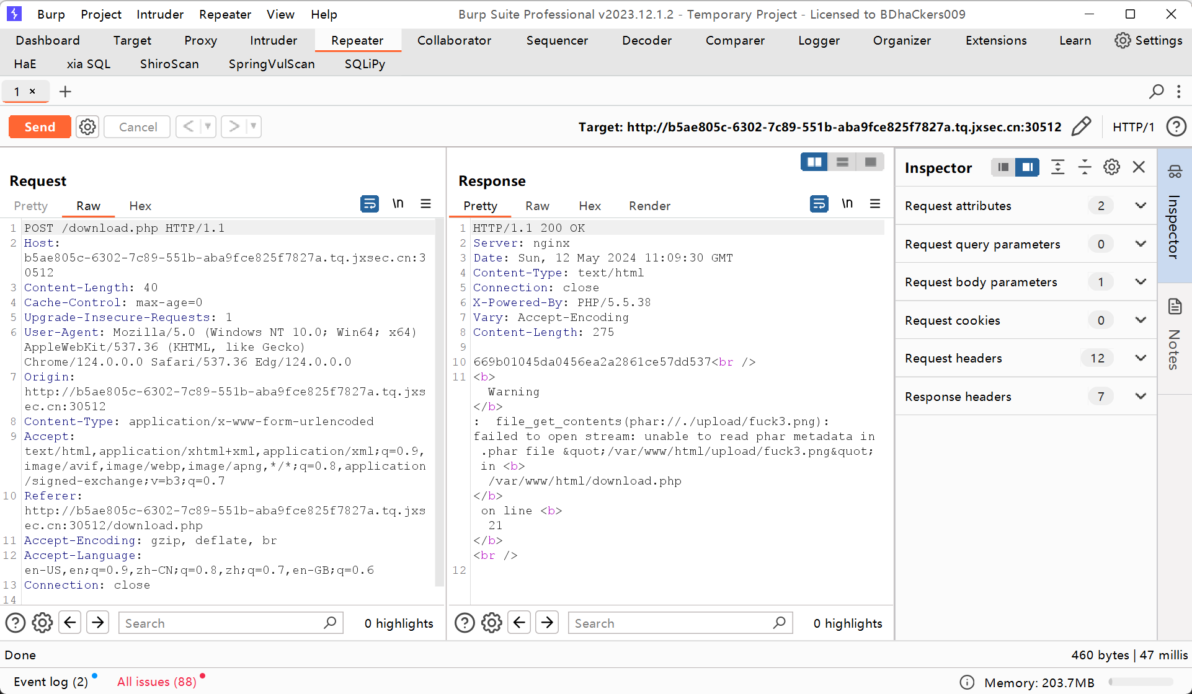This screenshot has width=1192, height=694.
Task: Open the Project menu
Action: pos(101,14)
